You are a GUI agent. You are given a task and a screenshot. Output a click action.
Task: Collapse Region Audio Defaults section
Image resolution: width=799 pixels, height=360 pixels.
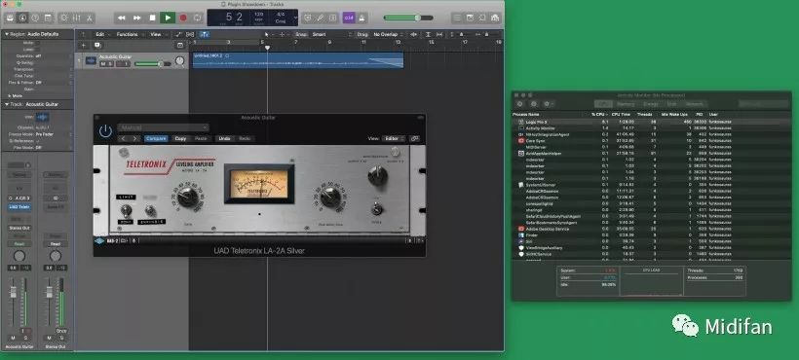click(x=7, y=34)
